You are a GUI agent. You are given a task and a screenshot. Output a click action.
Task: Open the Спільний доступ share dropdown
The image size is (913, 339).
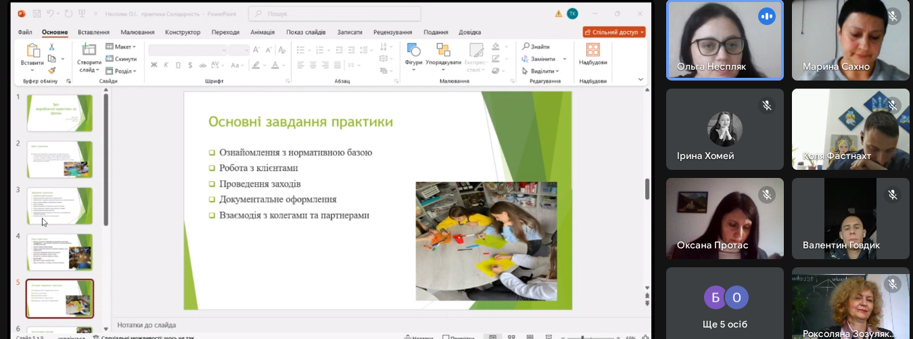[614, 32]
